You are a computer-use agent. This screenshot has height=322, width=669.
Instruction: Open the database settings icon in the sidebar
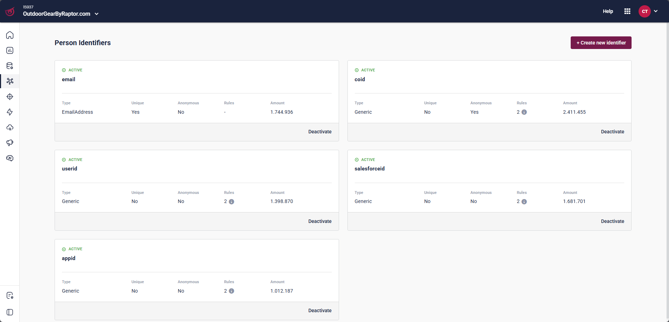pyautogui.click(x=10, y=66)
